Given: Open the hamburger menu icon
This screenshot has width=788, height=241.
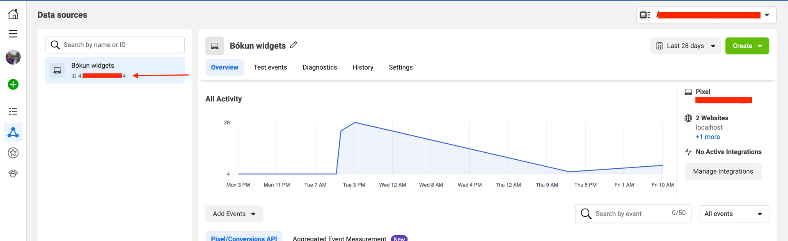Looking at the screenshot, I should pyautogui.click(x=13, y=34).
